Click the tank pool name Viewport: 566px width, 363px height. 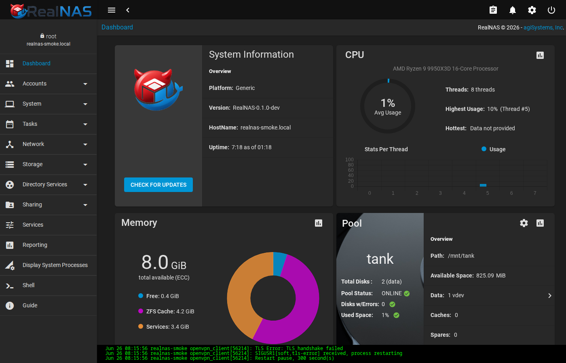click(380, 259)
